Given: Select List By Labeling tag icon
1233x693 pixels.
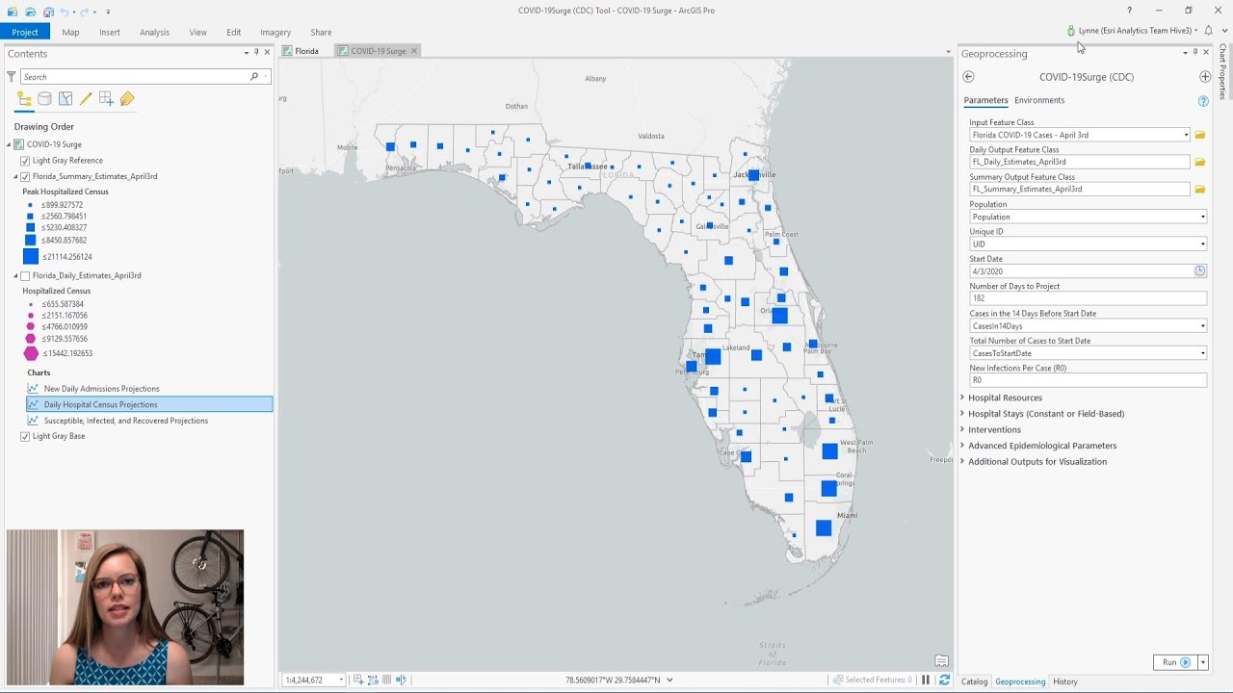Looking at the screenshot, I should click(127, 98).
